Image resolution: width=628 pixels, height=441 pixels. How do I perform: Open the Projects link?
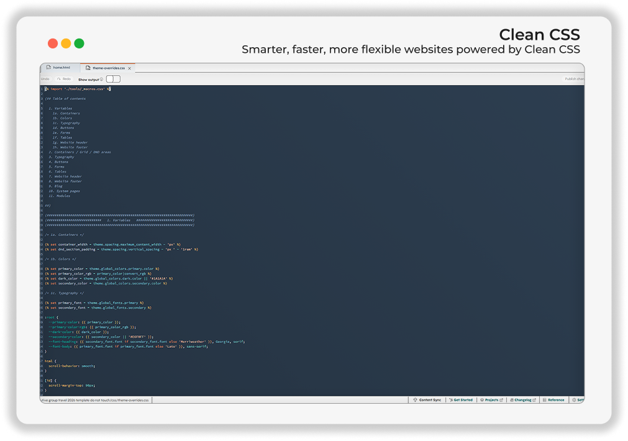491,400
